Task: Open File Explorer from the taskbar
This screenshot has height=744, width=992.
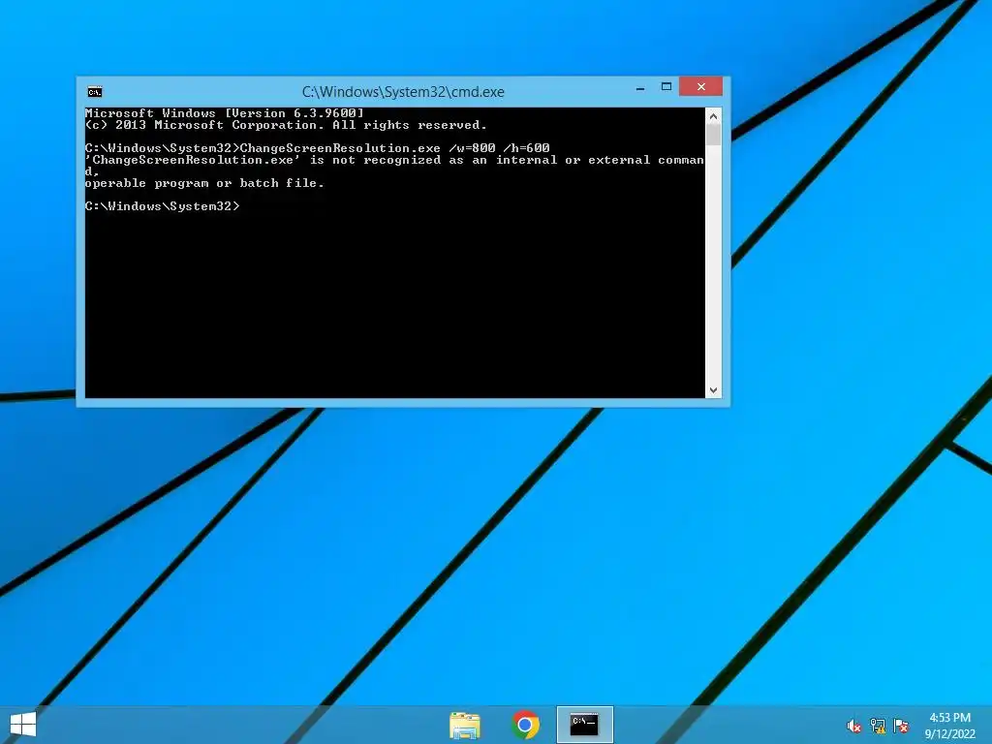Action: 465,725
